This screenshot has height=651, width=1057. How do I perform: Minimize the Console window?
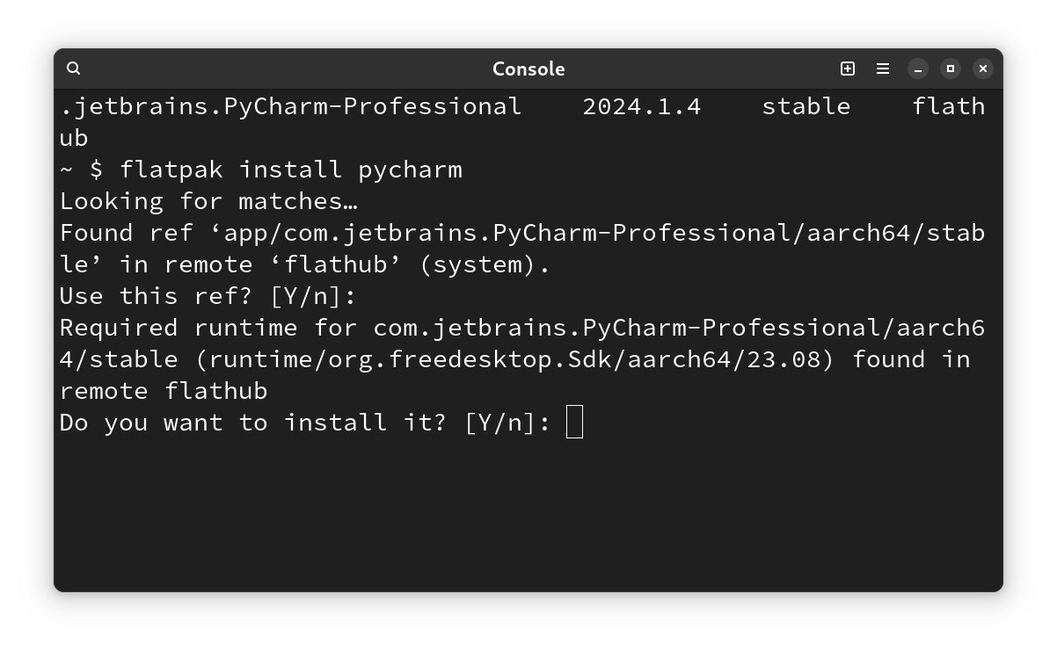click(918, 69)
